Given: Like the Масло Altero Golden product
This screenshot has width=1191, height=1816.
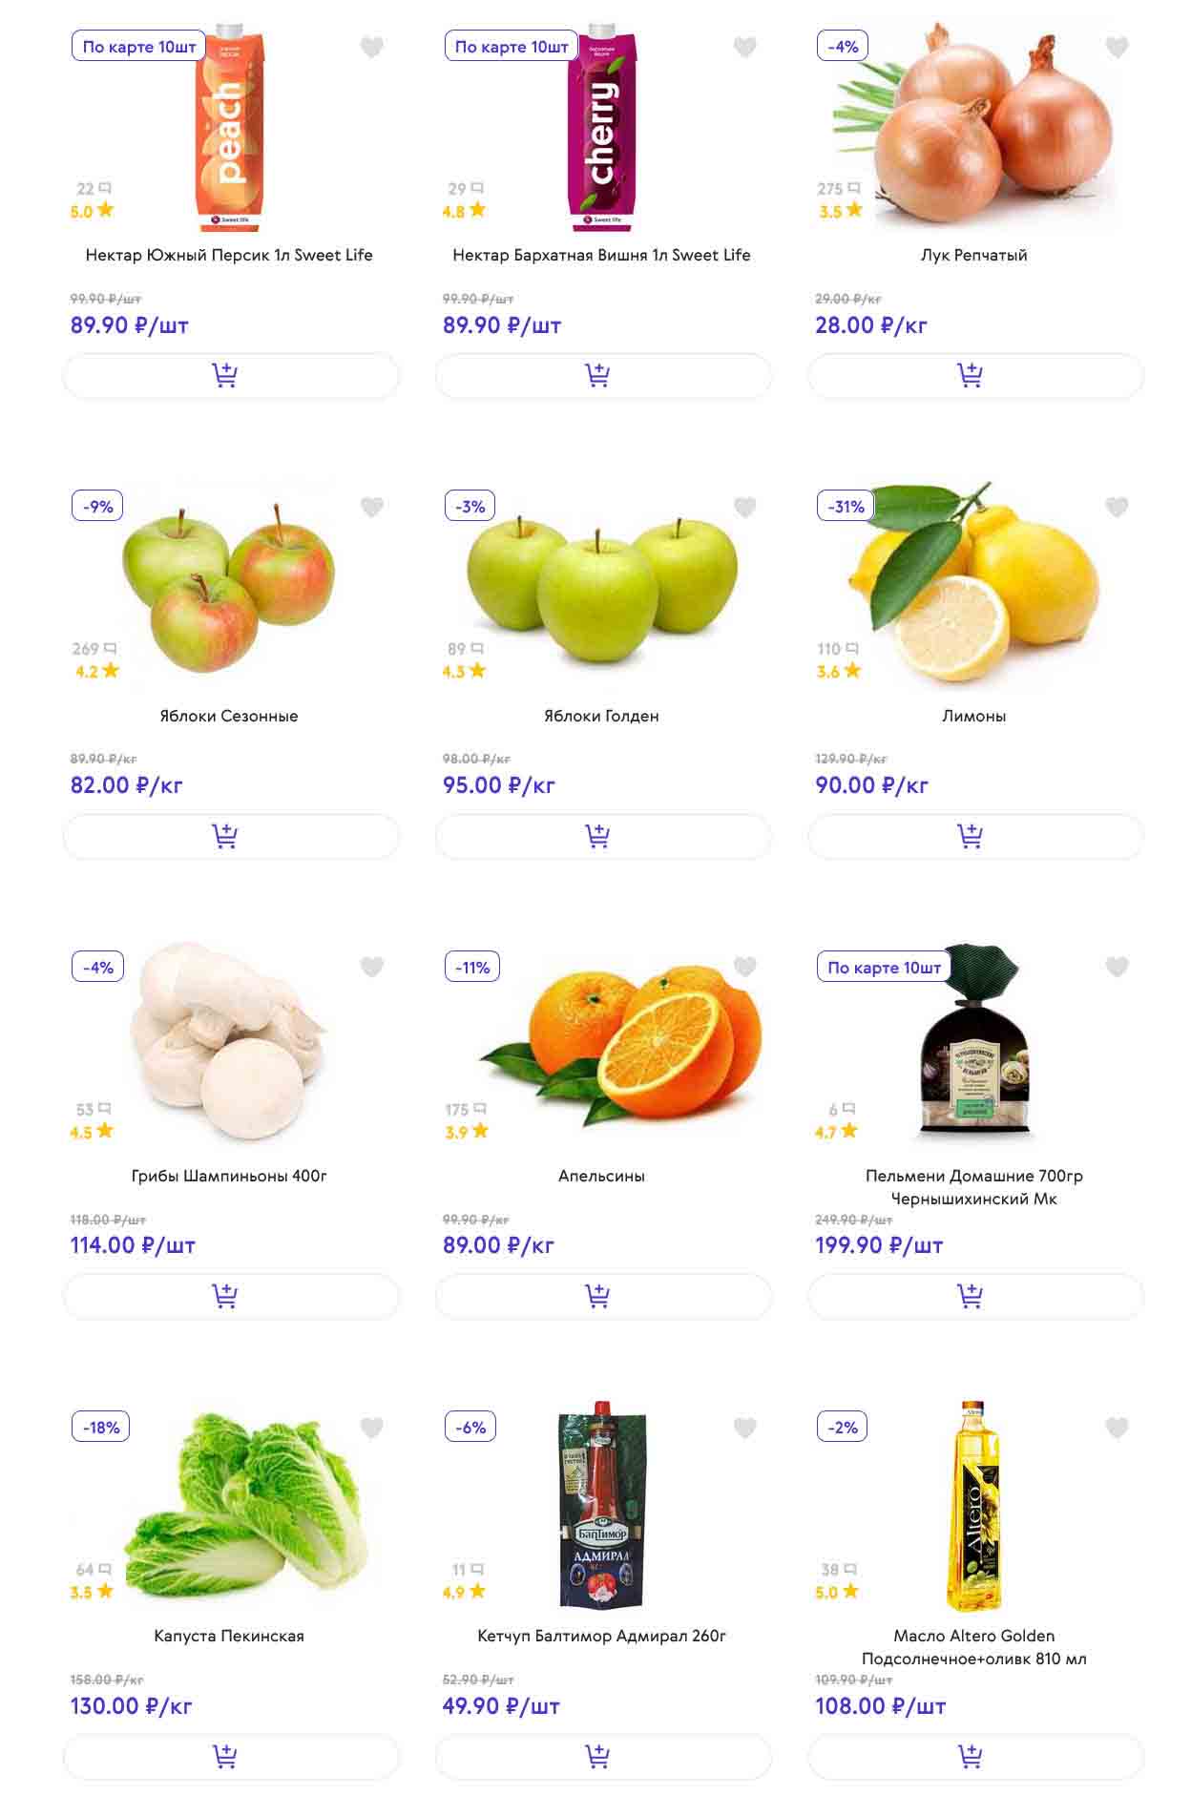Looking at the screenshot, I should 1117,1428.
